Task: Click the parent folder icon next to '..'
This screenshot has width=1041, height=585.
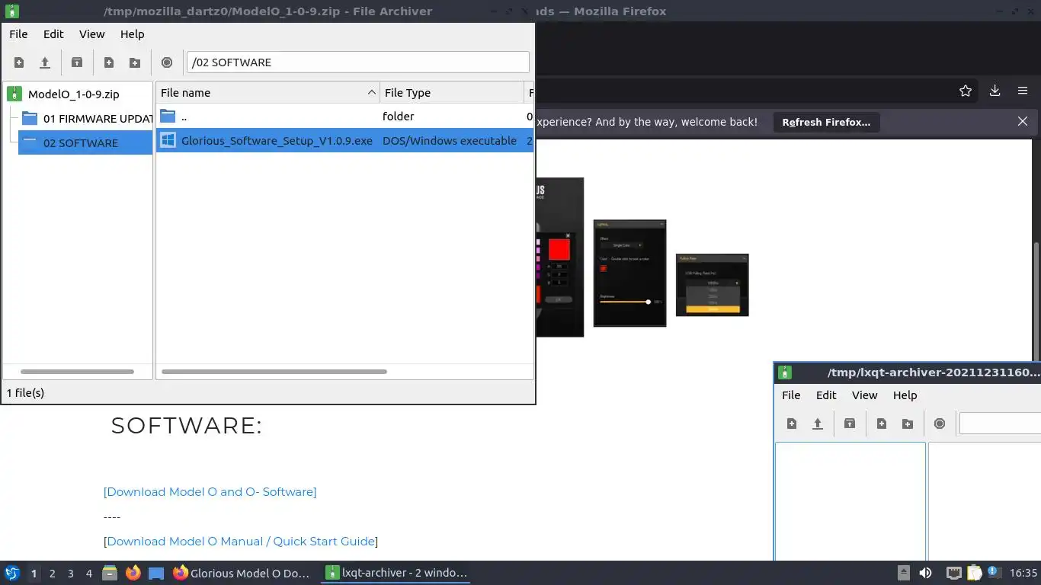Action: click(x=168, y=116)
